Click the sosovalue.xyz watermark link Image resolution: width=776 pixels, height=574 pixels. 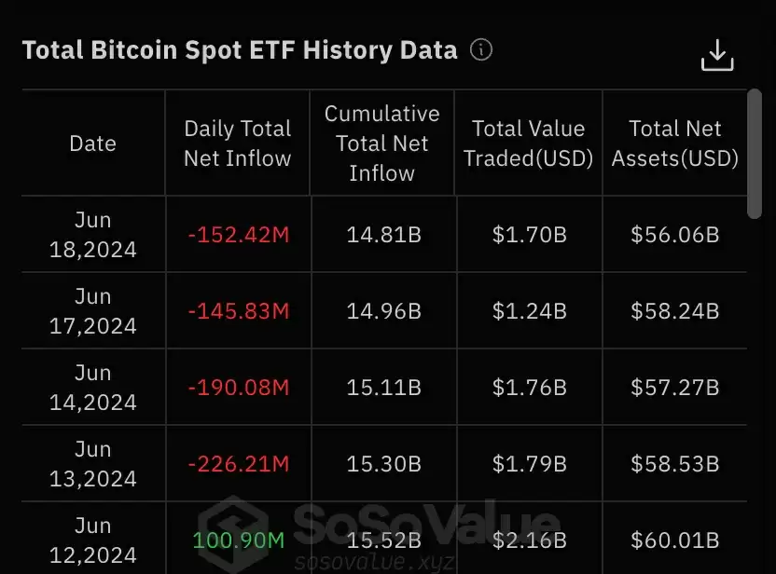click(x=373, y=563)
